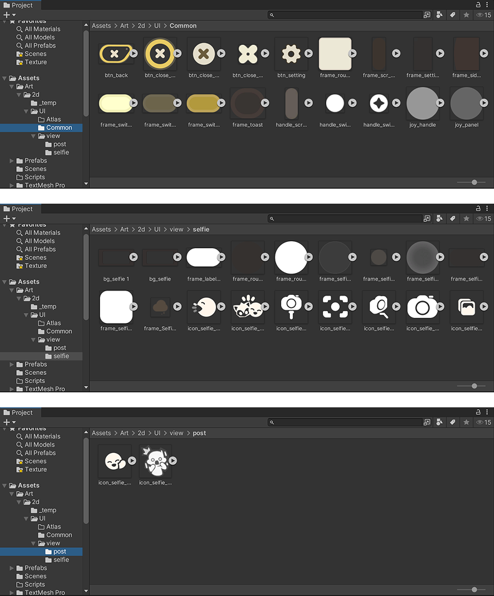
Task: Select the frame_toast sprite
Action: [x=247, y=103]
